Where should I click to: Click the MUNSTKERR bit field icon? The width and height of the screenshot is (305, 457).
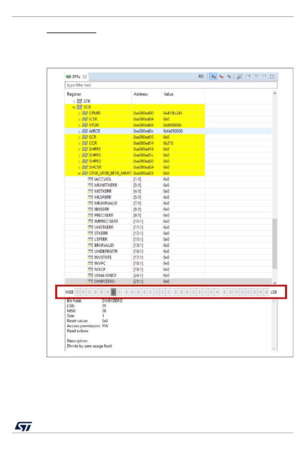click(90, 185)
